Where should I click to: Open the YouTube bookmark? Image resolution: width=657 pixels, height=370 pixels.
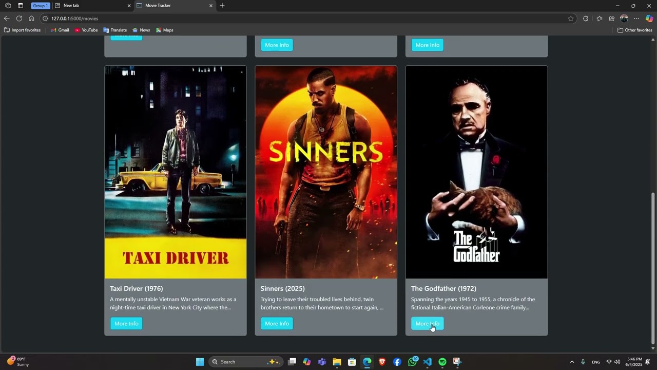click(86, 30)
